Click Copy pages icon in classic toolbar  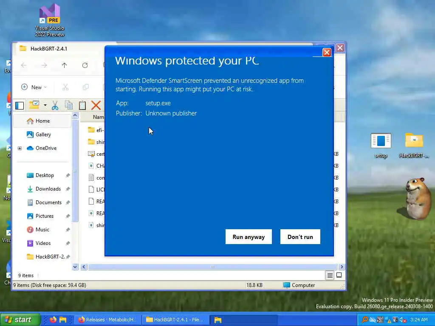(69, 105)
